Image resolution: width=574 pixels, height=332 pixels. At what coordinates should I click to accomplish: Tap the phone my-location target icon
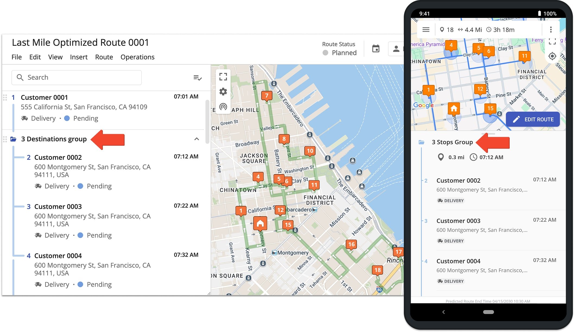552,56
